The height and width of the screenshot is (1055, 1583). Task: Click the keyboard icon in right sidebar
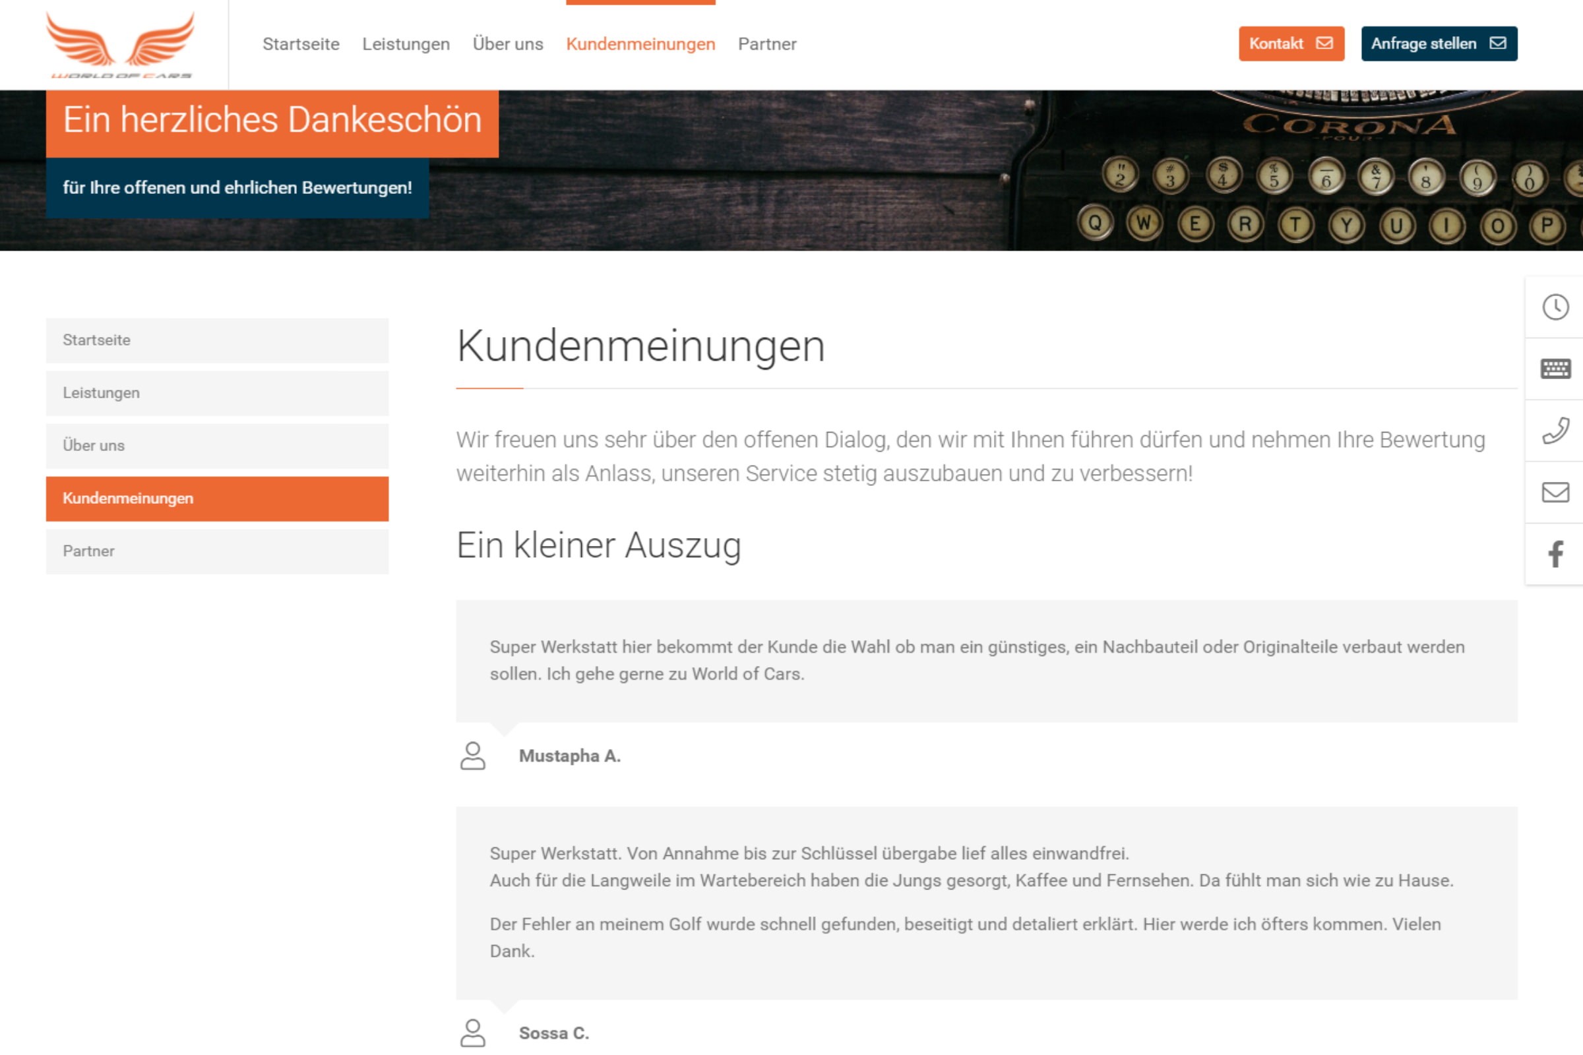[x=1555, y=369]
